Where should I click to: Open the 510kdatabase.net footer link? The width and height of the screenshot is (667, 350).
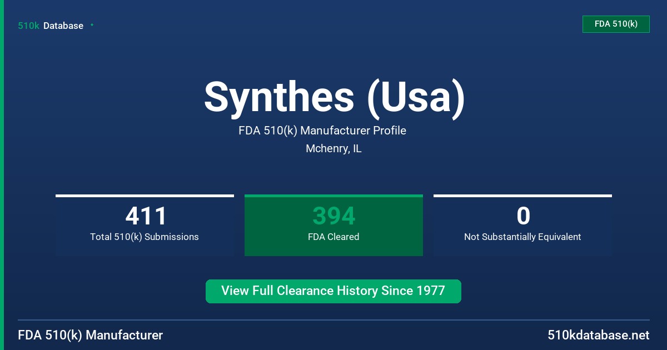coord(598,335)
